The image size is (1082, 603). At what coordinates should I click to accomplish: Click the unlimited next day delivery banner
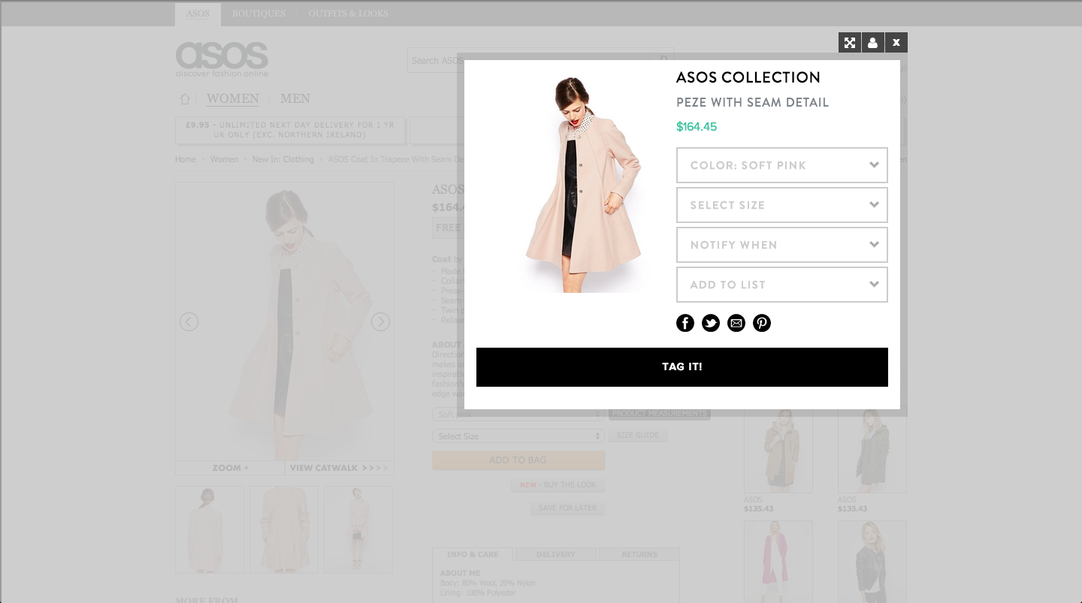[291, 130]
